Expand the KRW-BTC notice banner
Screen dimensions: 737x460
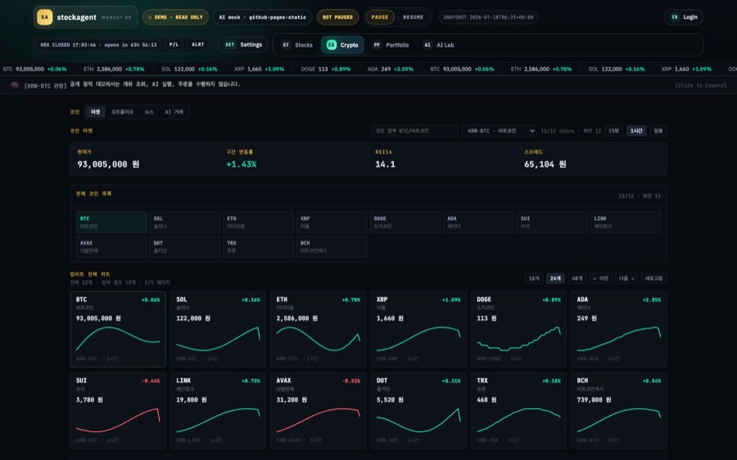700,85
